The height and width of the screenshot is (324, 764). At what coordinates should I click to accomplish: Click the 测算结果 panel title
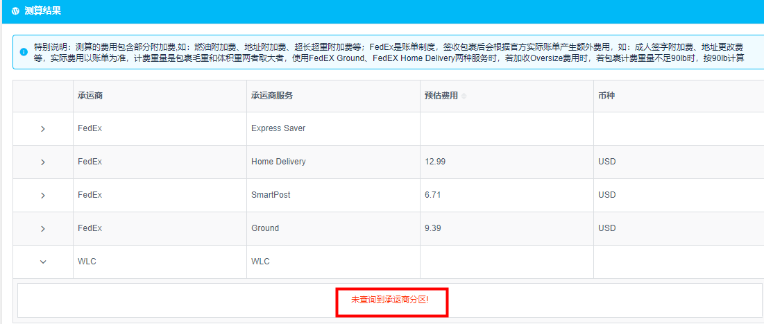43,11
